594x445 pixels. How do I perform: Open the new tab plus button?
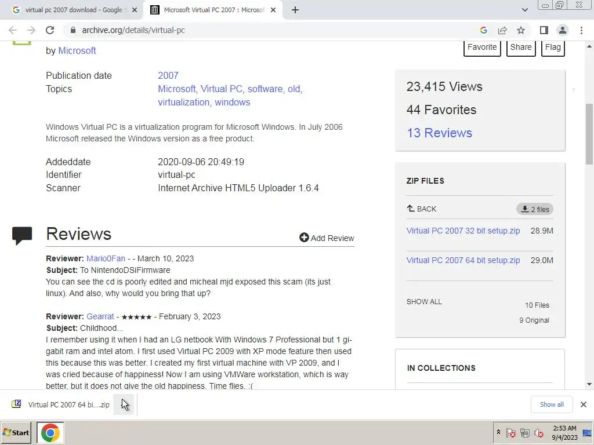click(x=295, y=10)
